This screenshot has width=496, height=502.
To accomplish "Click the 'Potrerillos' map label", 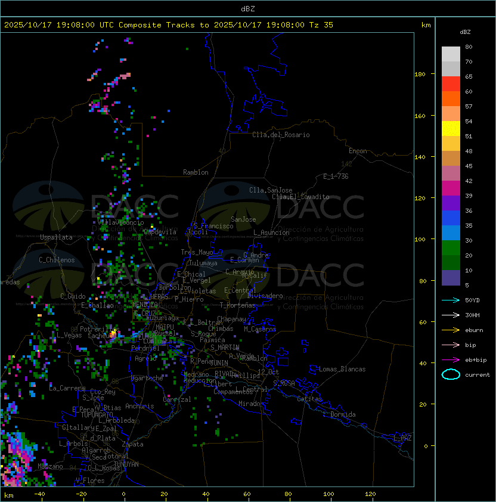I will click(100, 329).
